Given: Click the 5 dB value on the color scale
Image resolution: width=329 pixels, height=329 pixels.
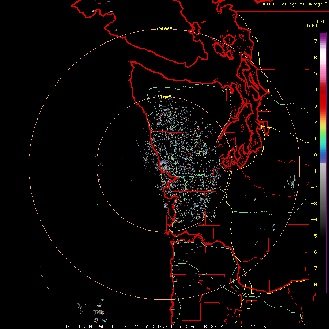Looking at the screenshot, I should pos(315,73).
